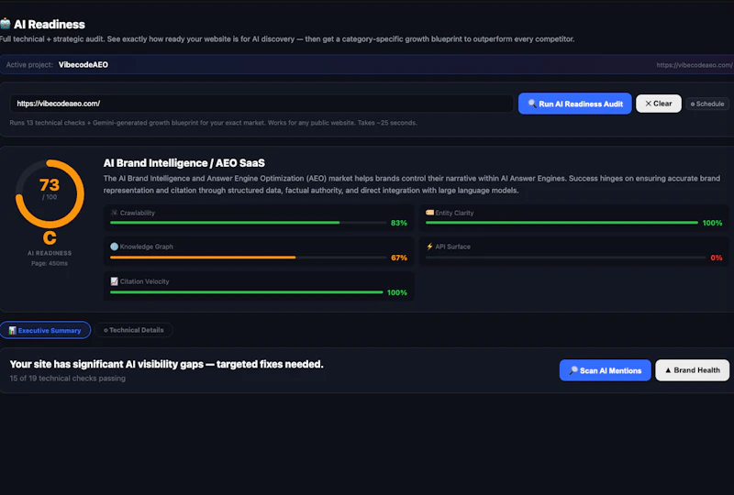Click the Active project: label
The image size is (734, 495).
pos(29,64)
